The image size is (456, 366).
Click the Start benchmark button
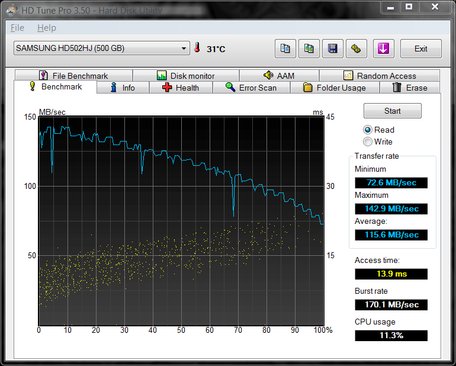(x=392, y=111)
